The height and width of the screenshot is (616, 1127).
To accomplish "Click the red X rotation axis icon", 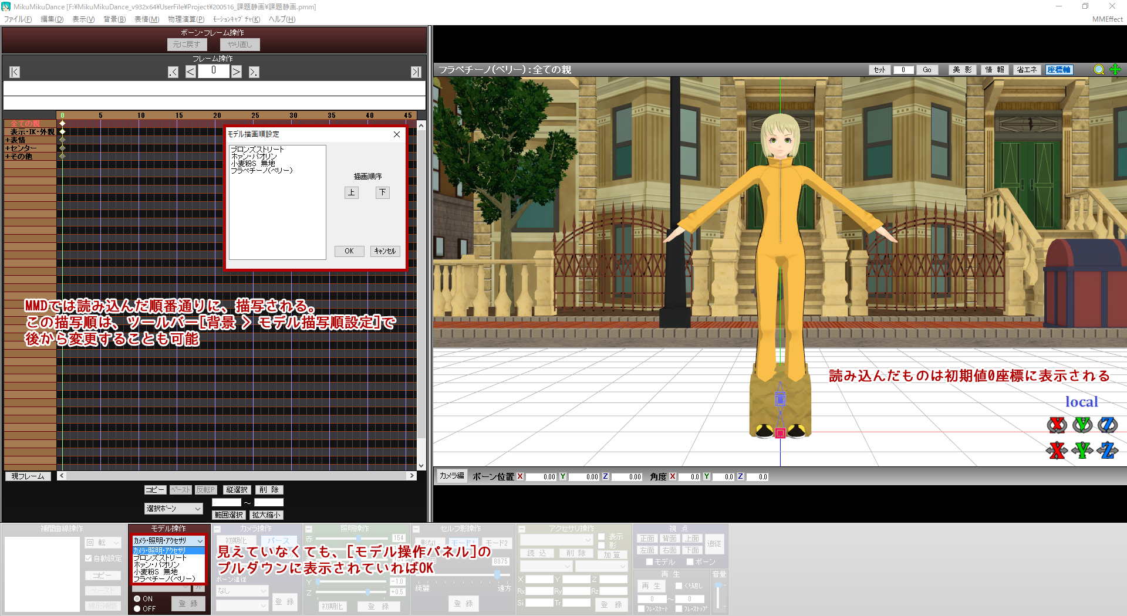I will (x=1057, y=425).
